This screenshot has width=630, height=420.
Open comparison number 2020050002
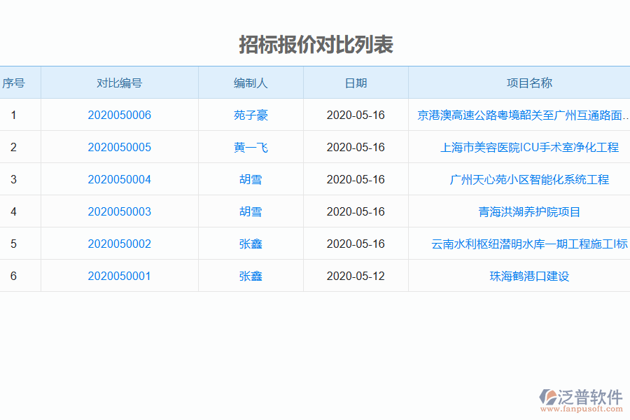119,244
